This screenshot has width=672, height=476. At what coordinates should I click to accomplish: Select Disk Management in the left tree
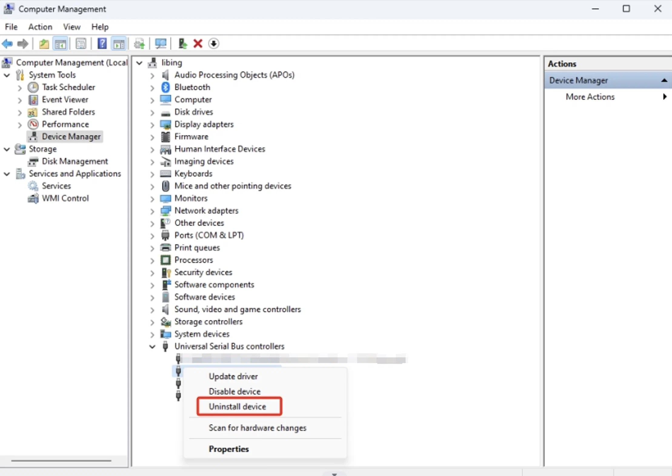click(75, 161)
